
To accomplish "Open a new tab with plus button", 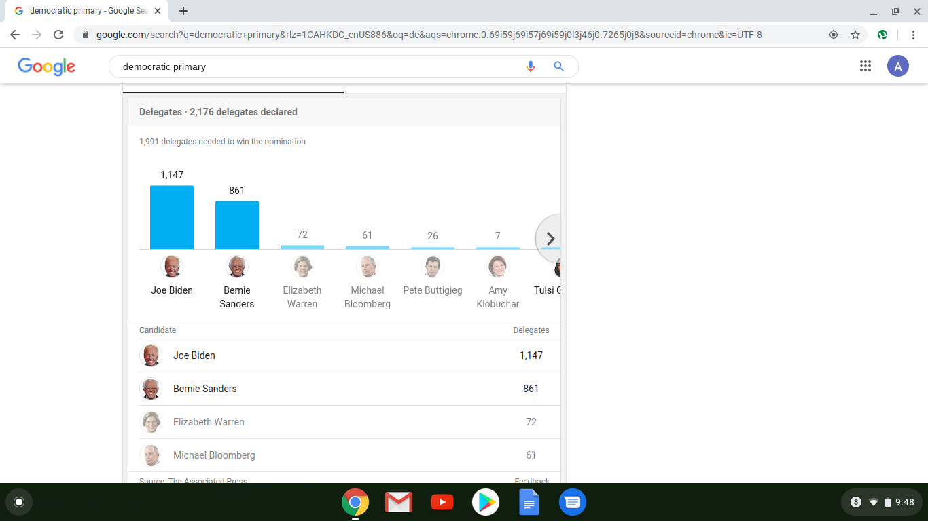I will coord(183,11).
